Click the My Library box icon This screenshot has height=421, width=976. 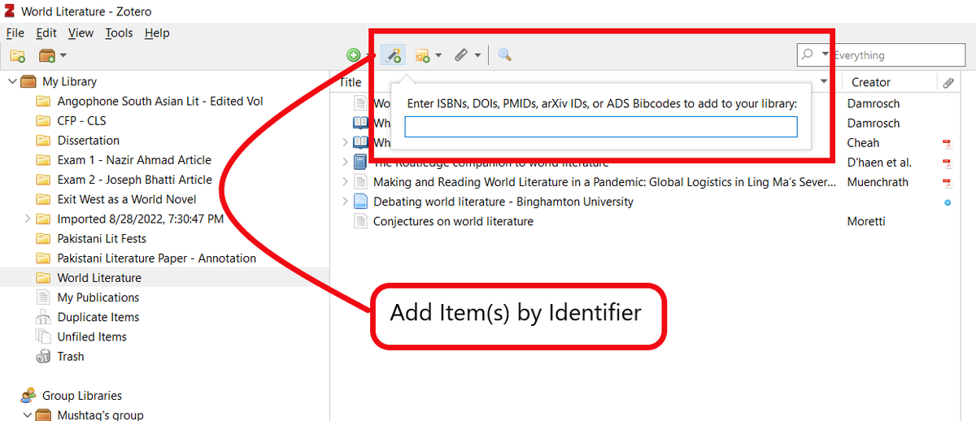coord(29,81)
